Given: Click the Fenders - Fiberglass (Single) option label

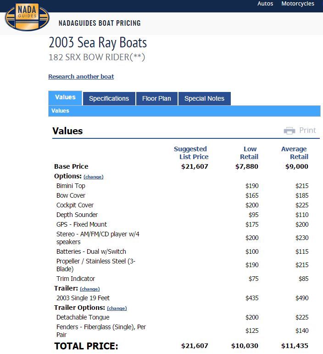Looking at the screenshot, I should click(x=101, y=331).
